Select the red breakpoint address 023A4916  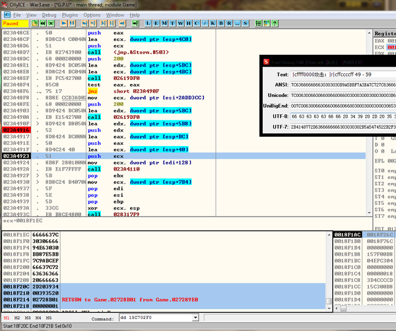point(16,130)
